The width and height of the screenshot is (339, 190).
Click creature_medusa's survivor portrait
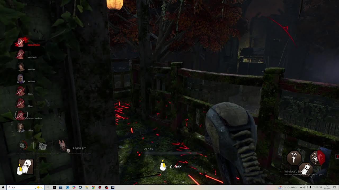tap(21, 116)
